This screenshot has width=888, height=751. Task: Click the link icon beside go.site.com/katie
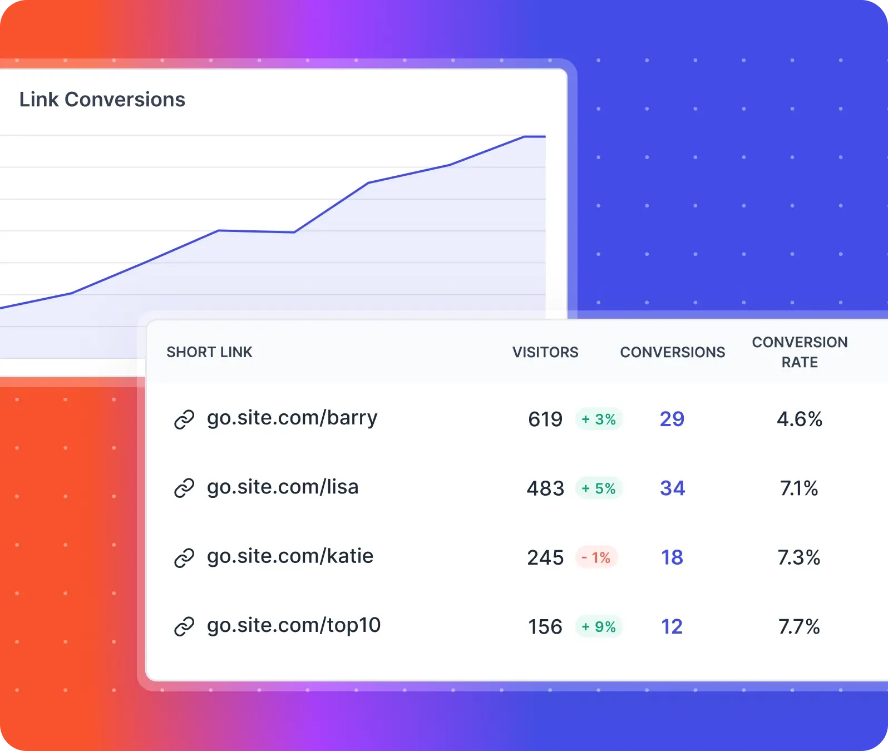click(184, 557)
